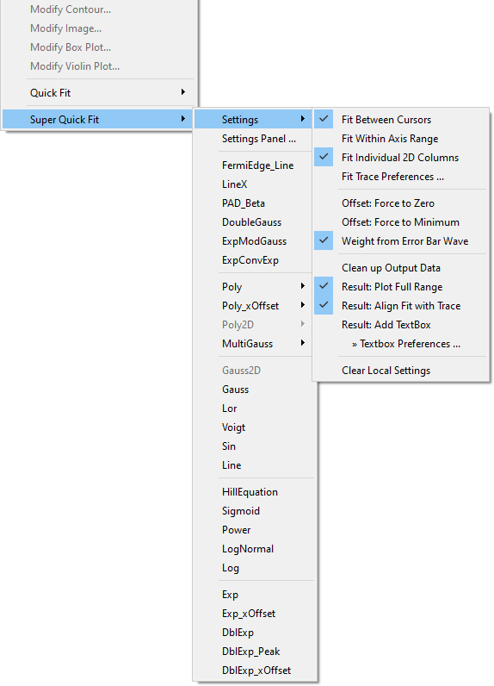494x686 pixels.
Task: Choose the HillEquation fit
Action: pos(253,492)
